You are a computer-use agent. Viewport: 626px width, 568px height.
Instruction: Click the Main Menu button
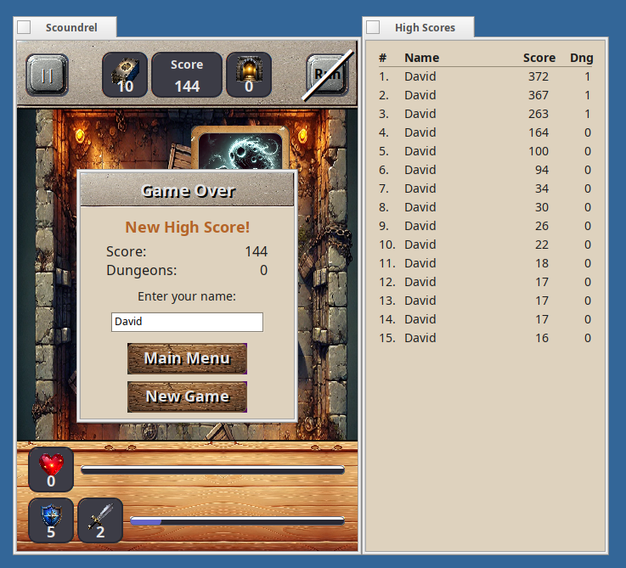[x=187, y=358]
